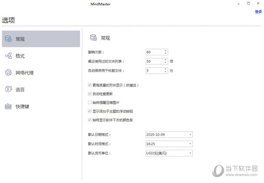Toggle 更高质量的形状显示 antialiasing checkbox
Viewport: 264px width, 183px height.
click(x=90, y=85)
